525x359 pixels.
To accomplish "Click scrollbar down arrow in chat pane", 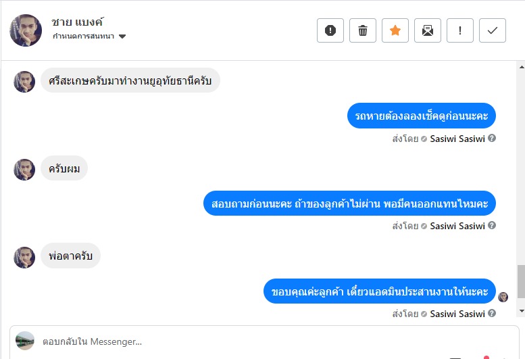I will point(522,311).
